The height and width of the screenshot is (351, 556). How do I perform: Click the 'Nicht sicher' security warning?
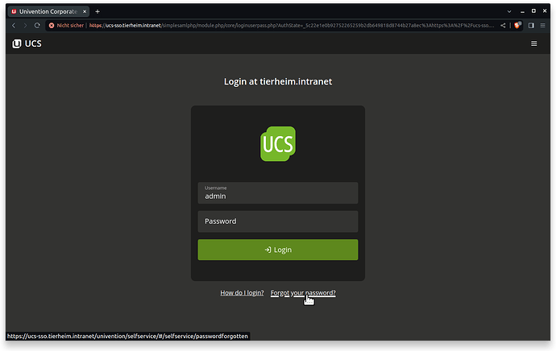pos(66,26)
